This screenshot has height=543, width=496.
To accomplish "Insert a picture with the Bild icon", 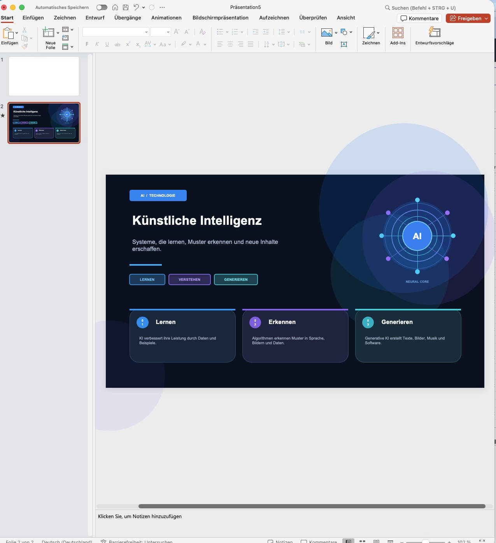I will (x=326, y=33).
